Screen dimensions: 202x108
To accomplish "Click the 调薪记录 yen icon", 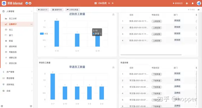I will point(6,58).
